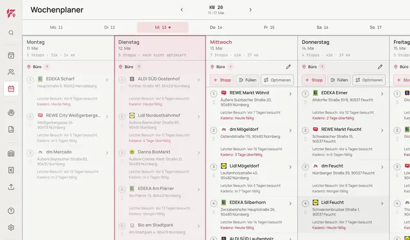The image size is (410, 240).
Task: Expand ALDI SÜD Gostenhof chevron
Action: click(x=199, y=80)
